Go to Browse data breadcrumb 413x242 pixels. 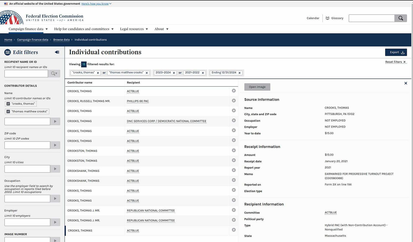(x=61, y=40)
